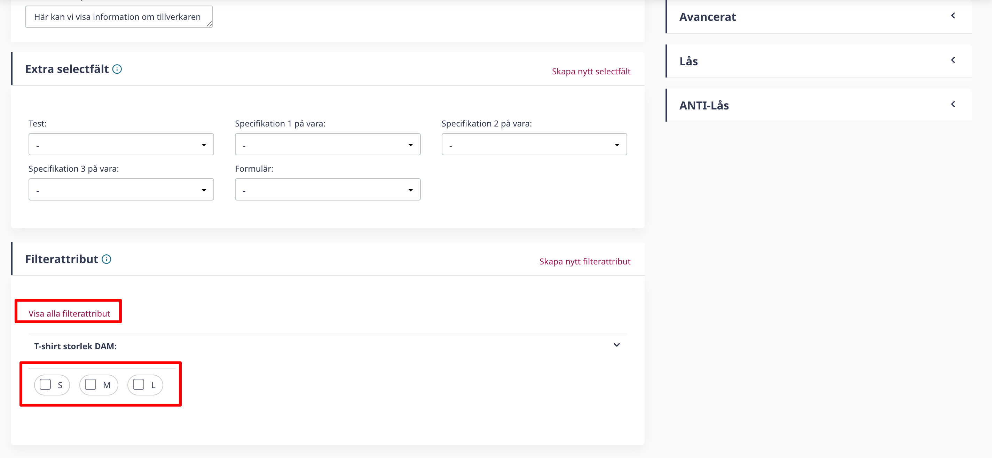Viewport: 992px width, 458px height.
Task: Expand the Avancerat panel chevron
Action: tap(953, 16)
